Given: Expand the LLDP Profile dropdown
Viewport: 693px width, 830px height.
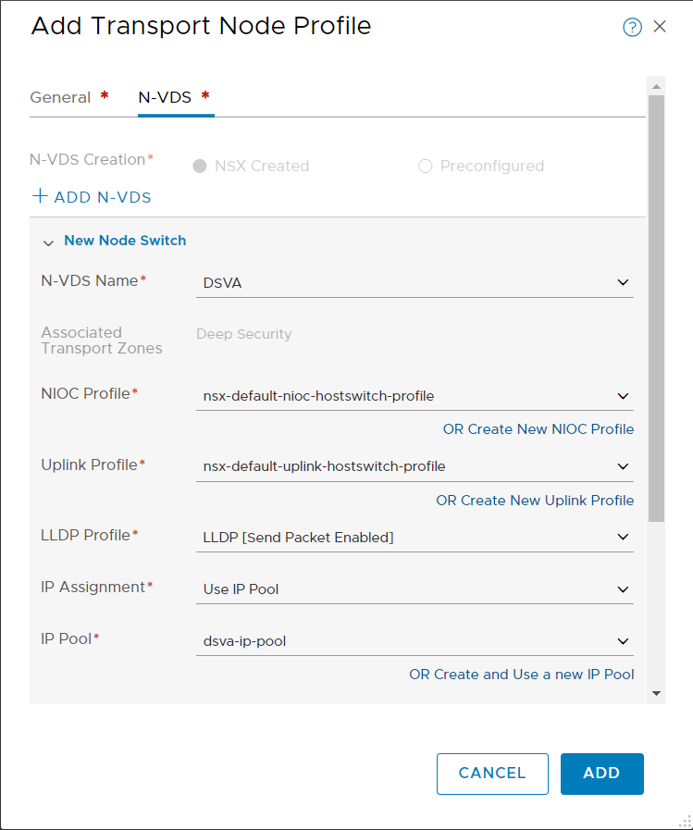Looking at the screenshot, I should (415, 538).
